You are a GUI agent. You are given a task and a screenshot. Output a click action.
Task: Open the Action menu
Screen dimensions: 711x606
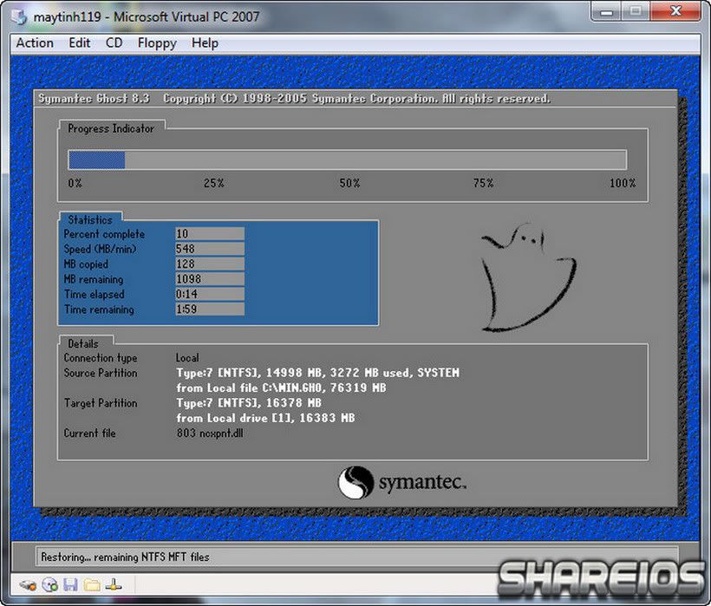35,43
